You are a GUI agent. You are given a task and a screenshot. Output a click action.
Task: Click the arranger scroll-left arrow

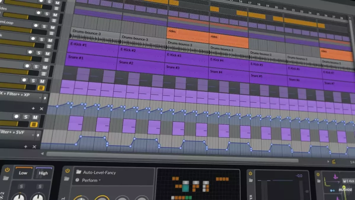[x=42, y=153]
